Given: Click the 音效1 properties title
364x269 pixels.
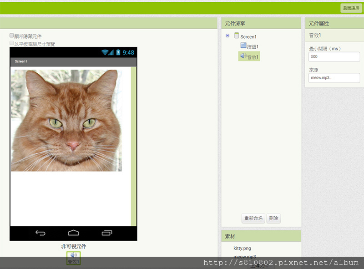Looking at the screenshot, I should (315, 36).
